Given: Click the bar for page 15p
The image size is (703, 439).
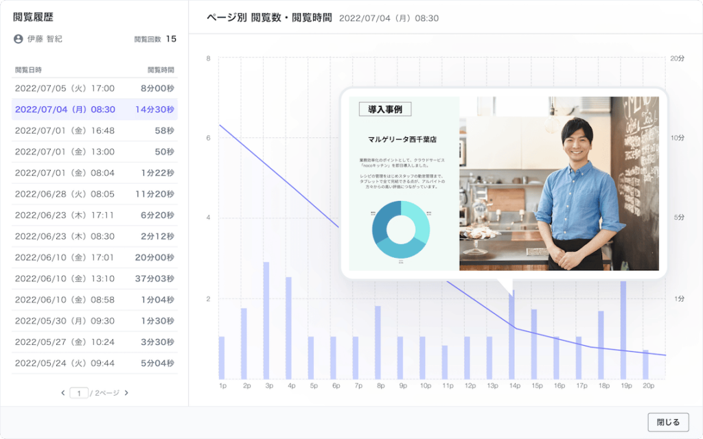Looking at the screenshot, I should click(533, 344).
